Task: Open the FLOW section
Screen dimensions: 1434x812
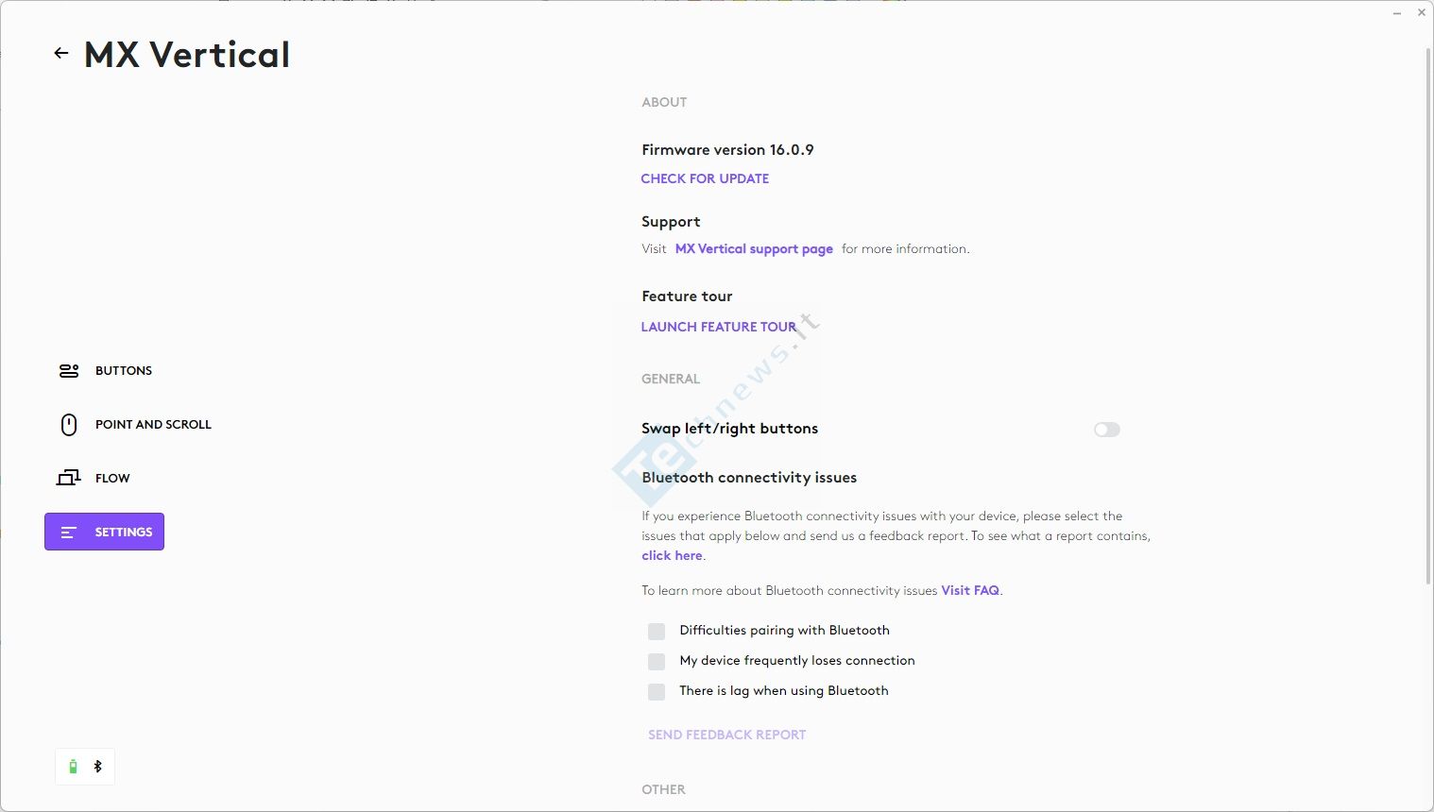Action: pyautogui.click(x=112, y=479)
